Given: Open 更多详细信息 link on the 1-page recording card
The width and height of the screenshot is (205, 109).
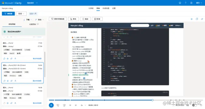Looking at the screenshot, I should tap(37, 103).
